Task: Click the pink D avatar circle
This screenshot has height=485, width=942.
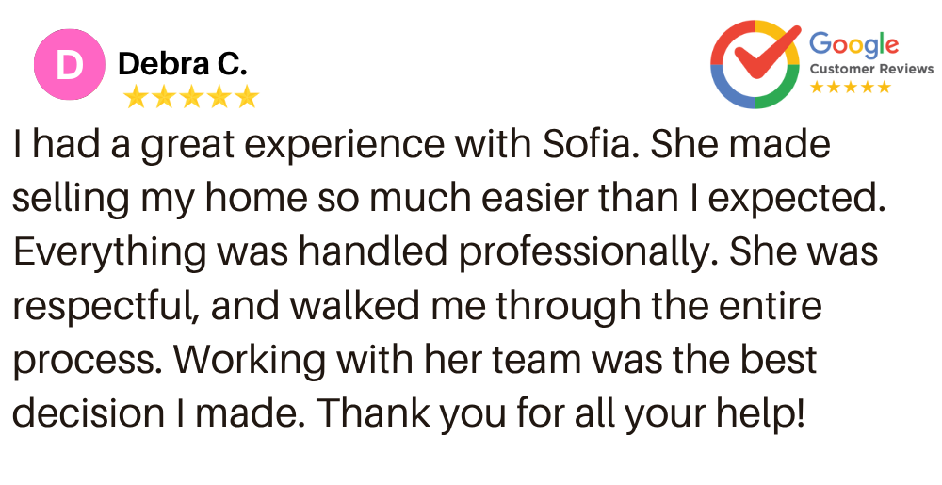Action: point(69,64)
